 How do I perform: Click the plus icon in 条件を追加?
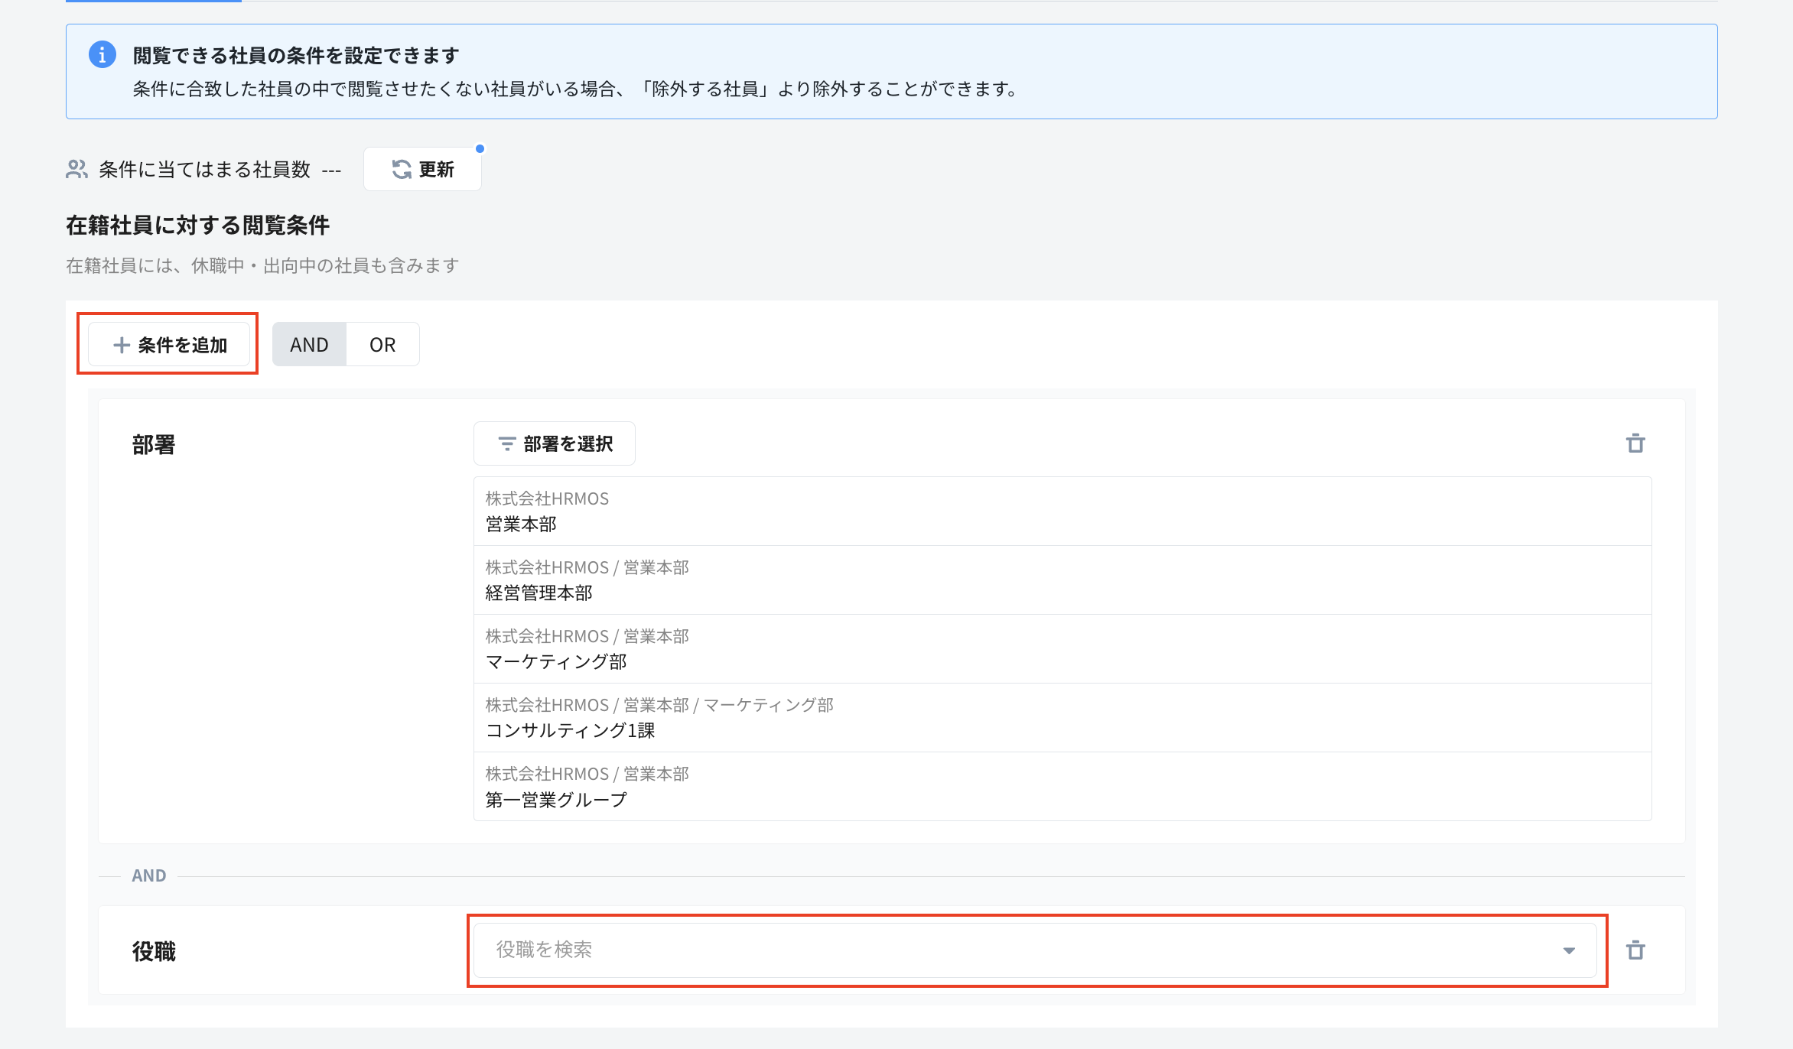pyautogui.click(x=122, y=346)
